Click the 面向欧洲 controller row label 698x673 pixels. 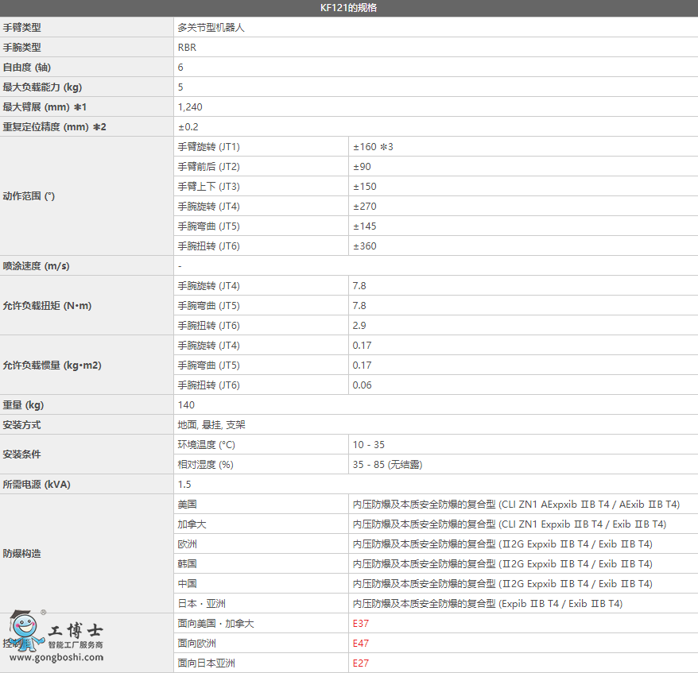[x=197, y=644]
